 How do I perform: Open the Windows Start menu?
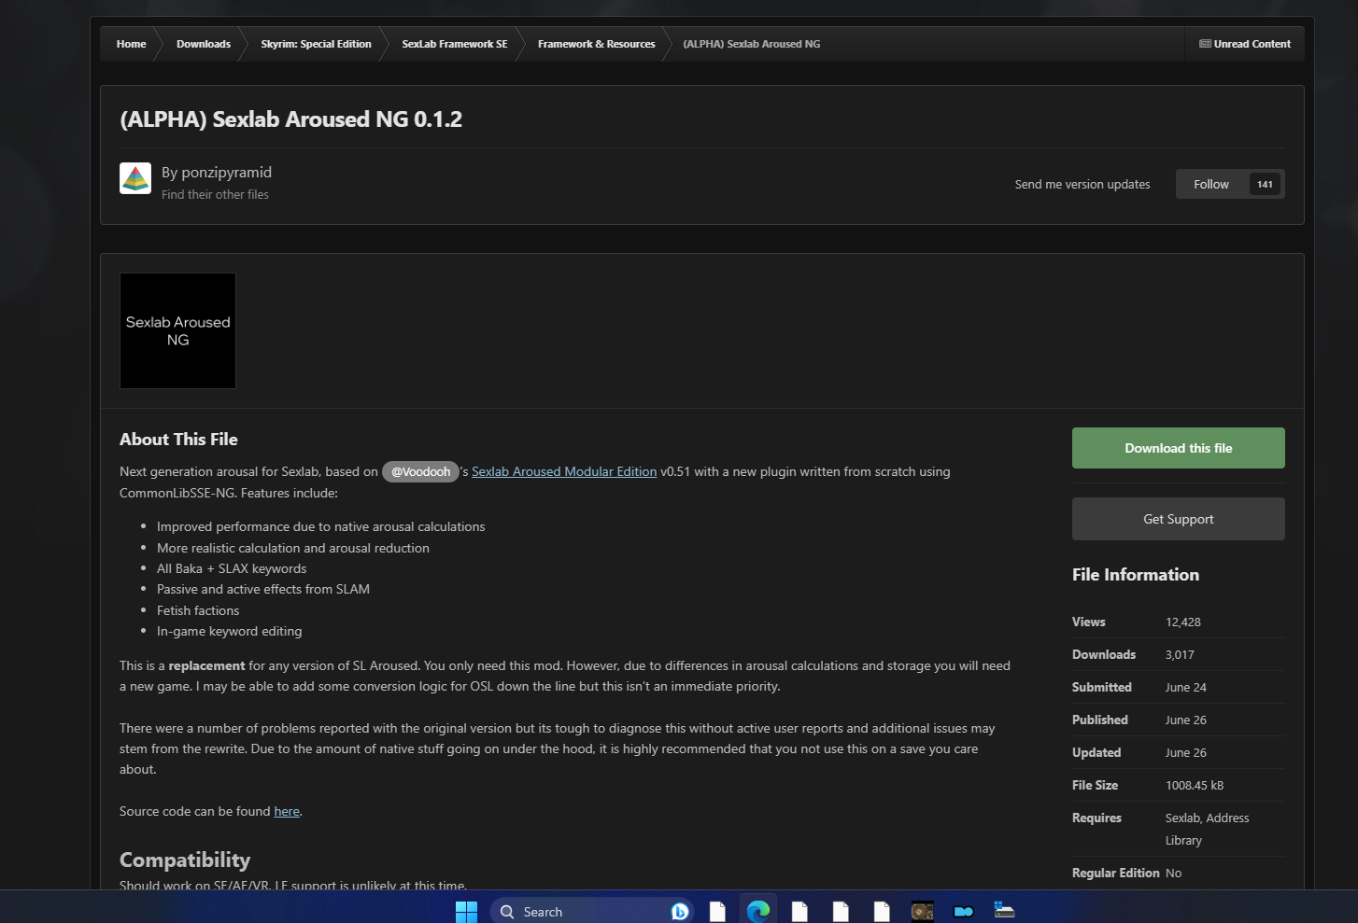[x=466, y=912]
